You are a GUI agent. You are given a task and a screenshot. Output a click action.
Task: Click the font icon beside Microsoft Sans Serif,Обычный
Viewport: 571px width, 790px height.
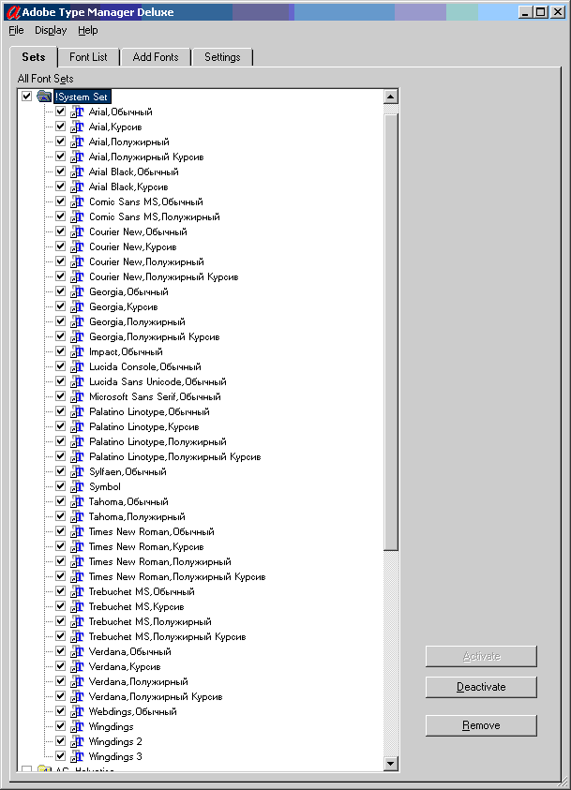point(77,397)
